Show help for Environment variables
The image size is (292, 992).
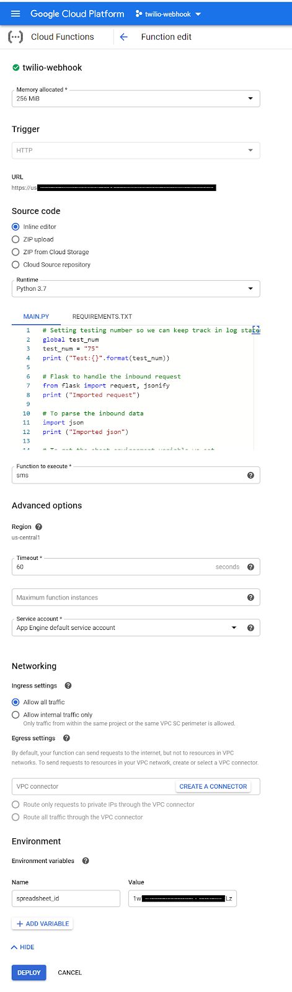point(86,861)
